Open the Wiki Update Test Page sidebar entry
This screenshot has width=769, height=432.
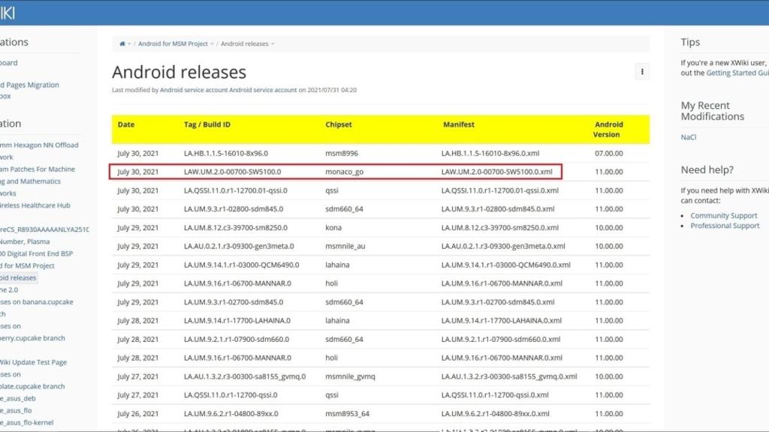(x=34, y=362)
